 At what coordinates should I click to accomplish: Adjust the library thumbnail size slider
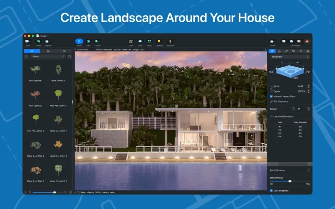pos(48,192)
